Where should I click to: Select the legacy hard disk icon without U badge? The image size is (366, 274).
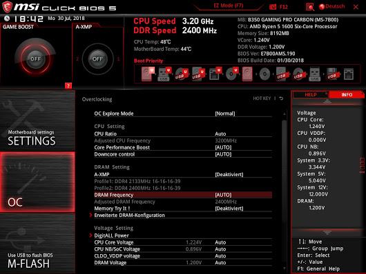[247, 74]
